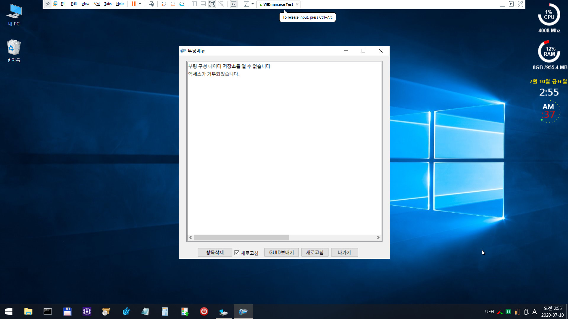This screenshot has height=319, width=568.
Task: Click the CPU usage gauge widget
Action: point(549,15)
